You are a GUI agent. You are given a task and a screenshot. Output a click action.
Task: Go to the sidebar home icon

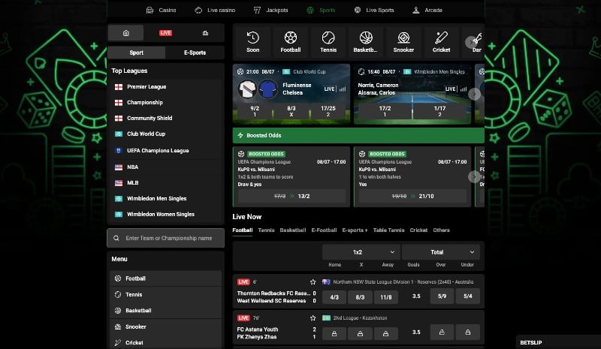pos(125,33)
